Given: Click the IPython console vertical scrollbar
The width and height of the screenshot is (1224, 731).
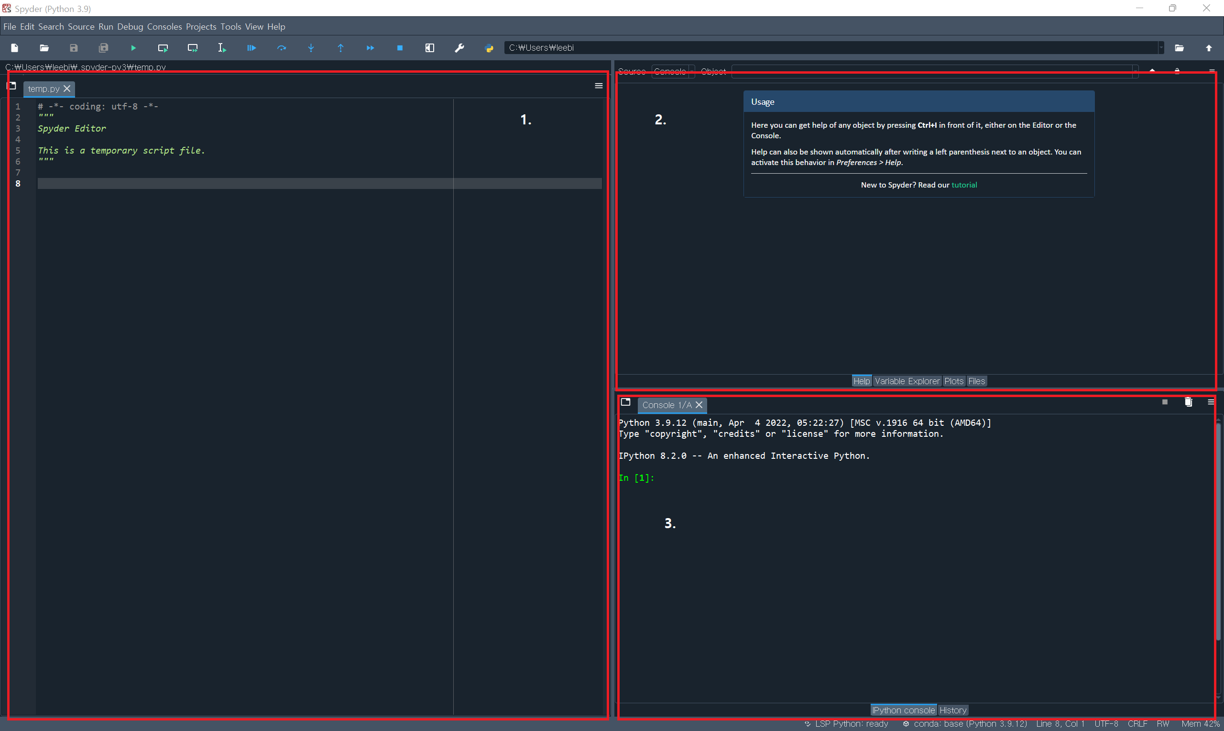Looking at the screenshot, I should (1218, 532).
